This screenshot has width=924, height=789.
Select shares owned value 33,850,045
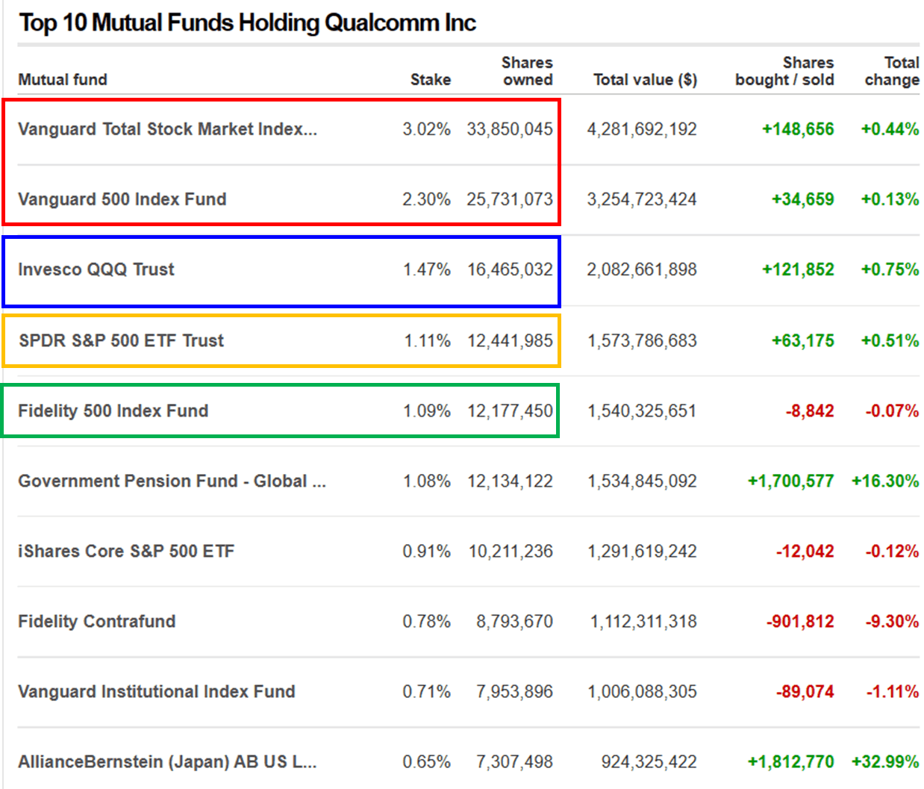click(511, 129)
